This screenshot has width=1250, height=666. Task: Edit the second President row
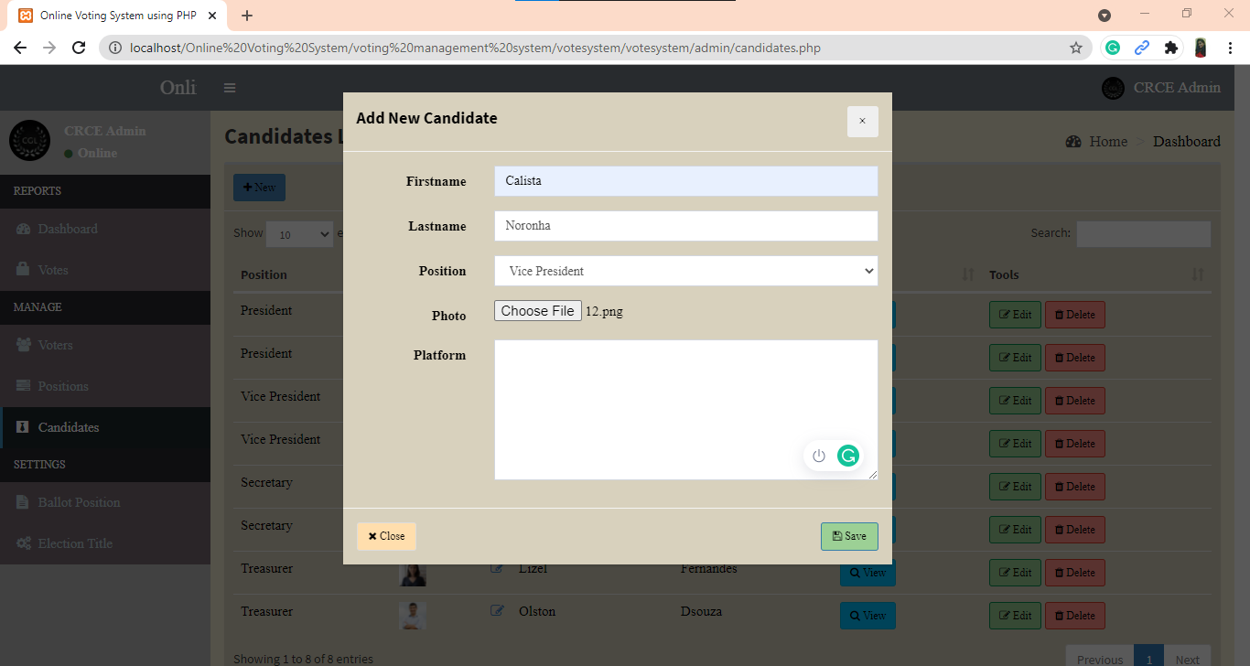tap(1015, 358)
